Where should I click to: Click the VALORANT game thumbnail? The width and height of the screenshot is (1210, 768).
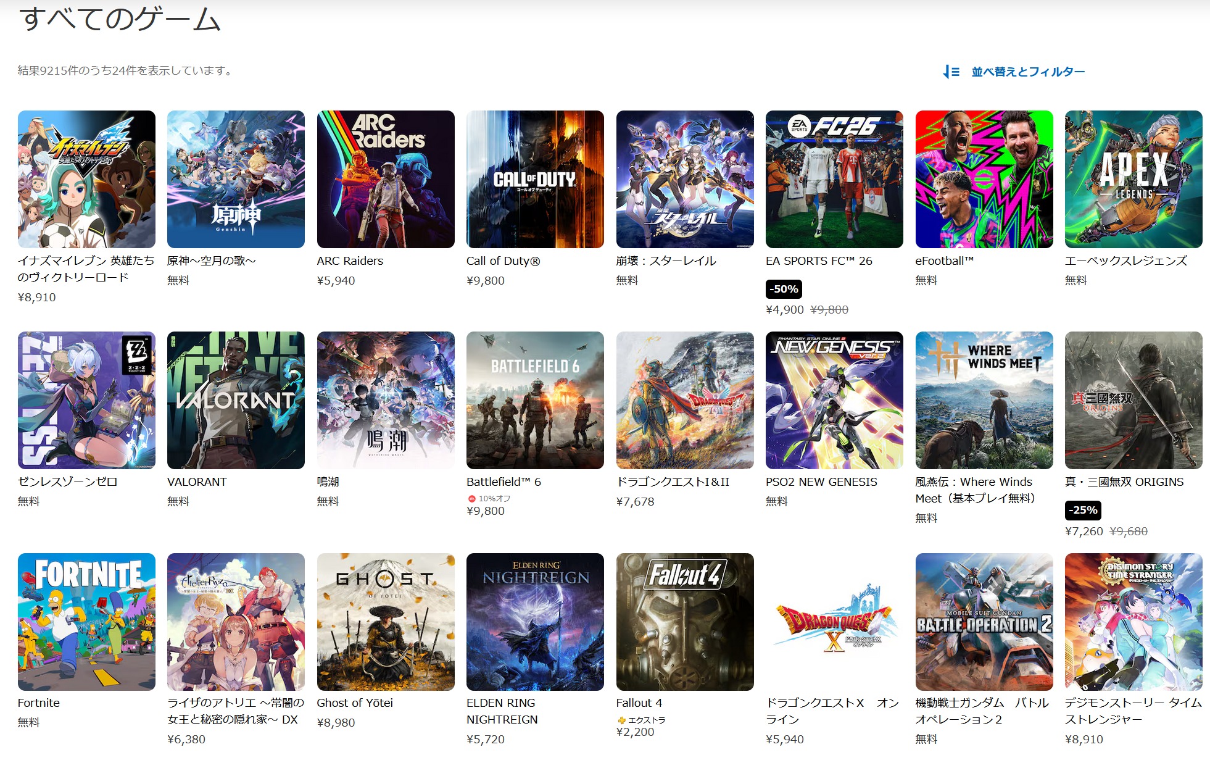[236, 400]
